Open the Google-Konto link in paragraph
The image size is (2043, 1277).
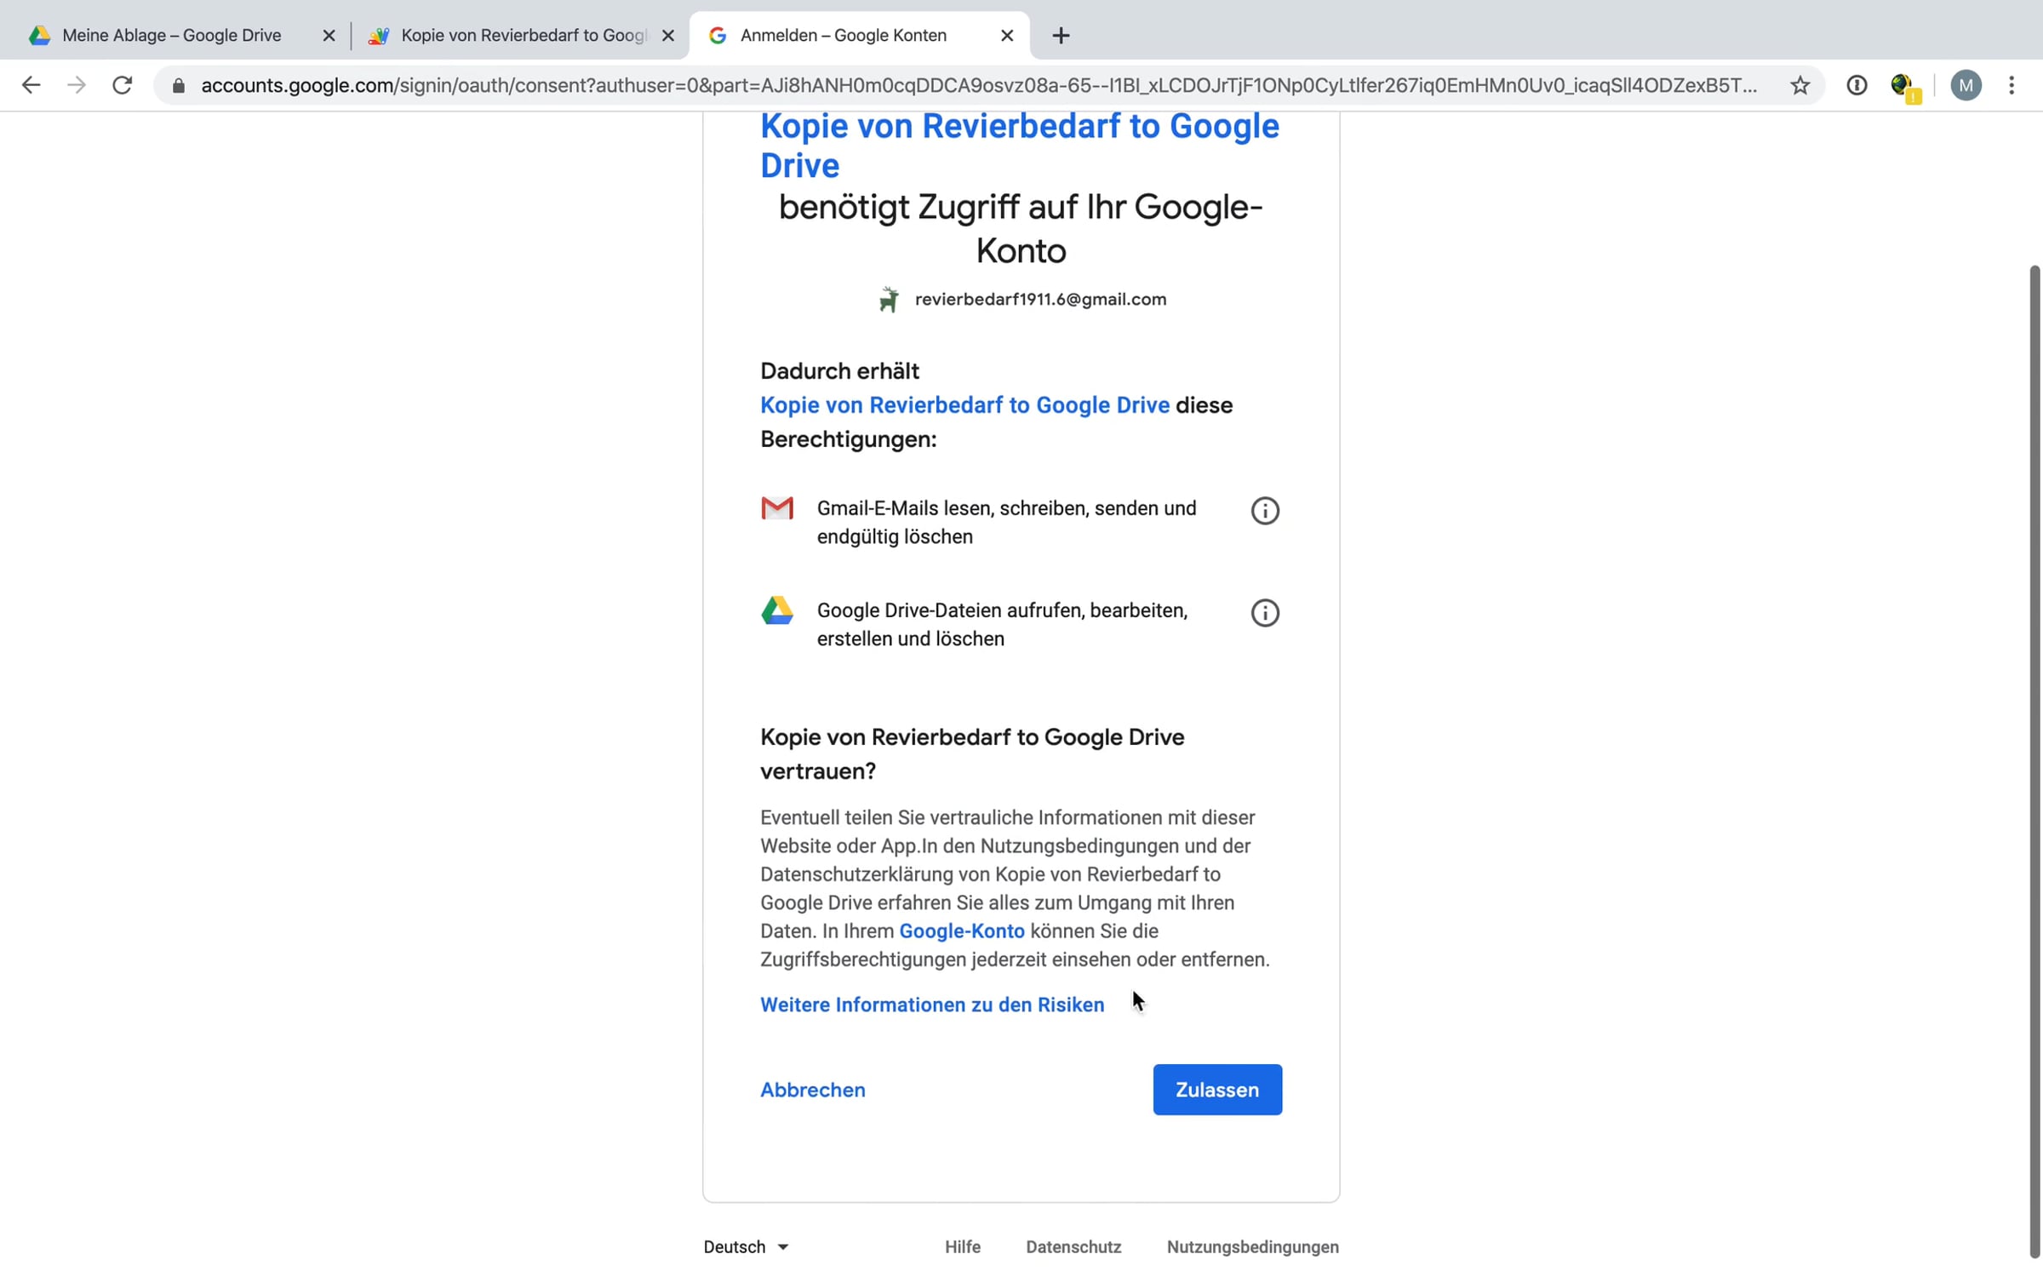[962, 931]
